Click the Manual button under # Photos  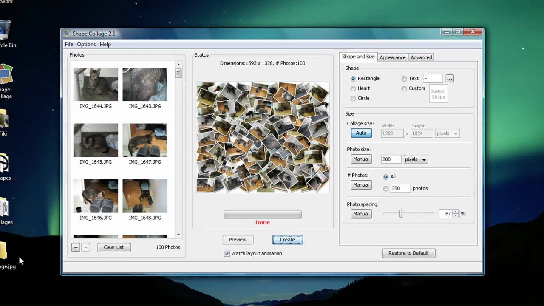[361, 185]
